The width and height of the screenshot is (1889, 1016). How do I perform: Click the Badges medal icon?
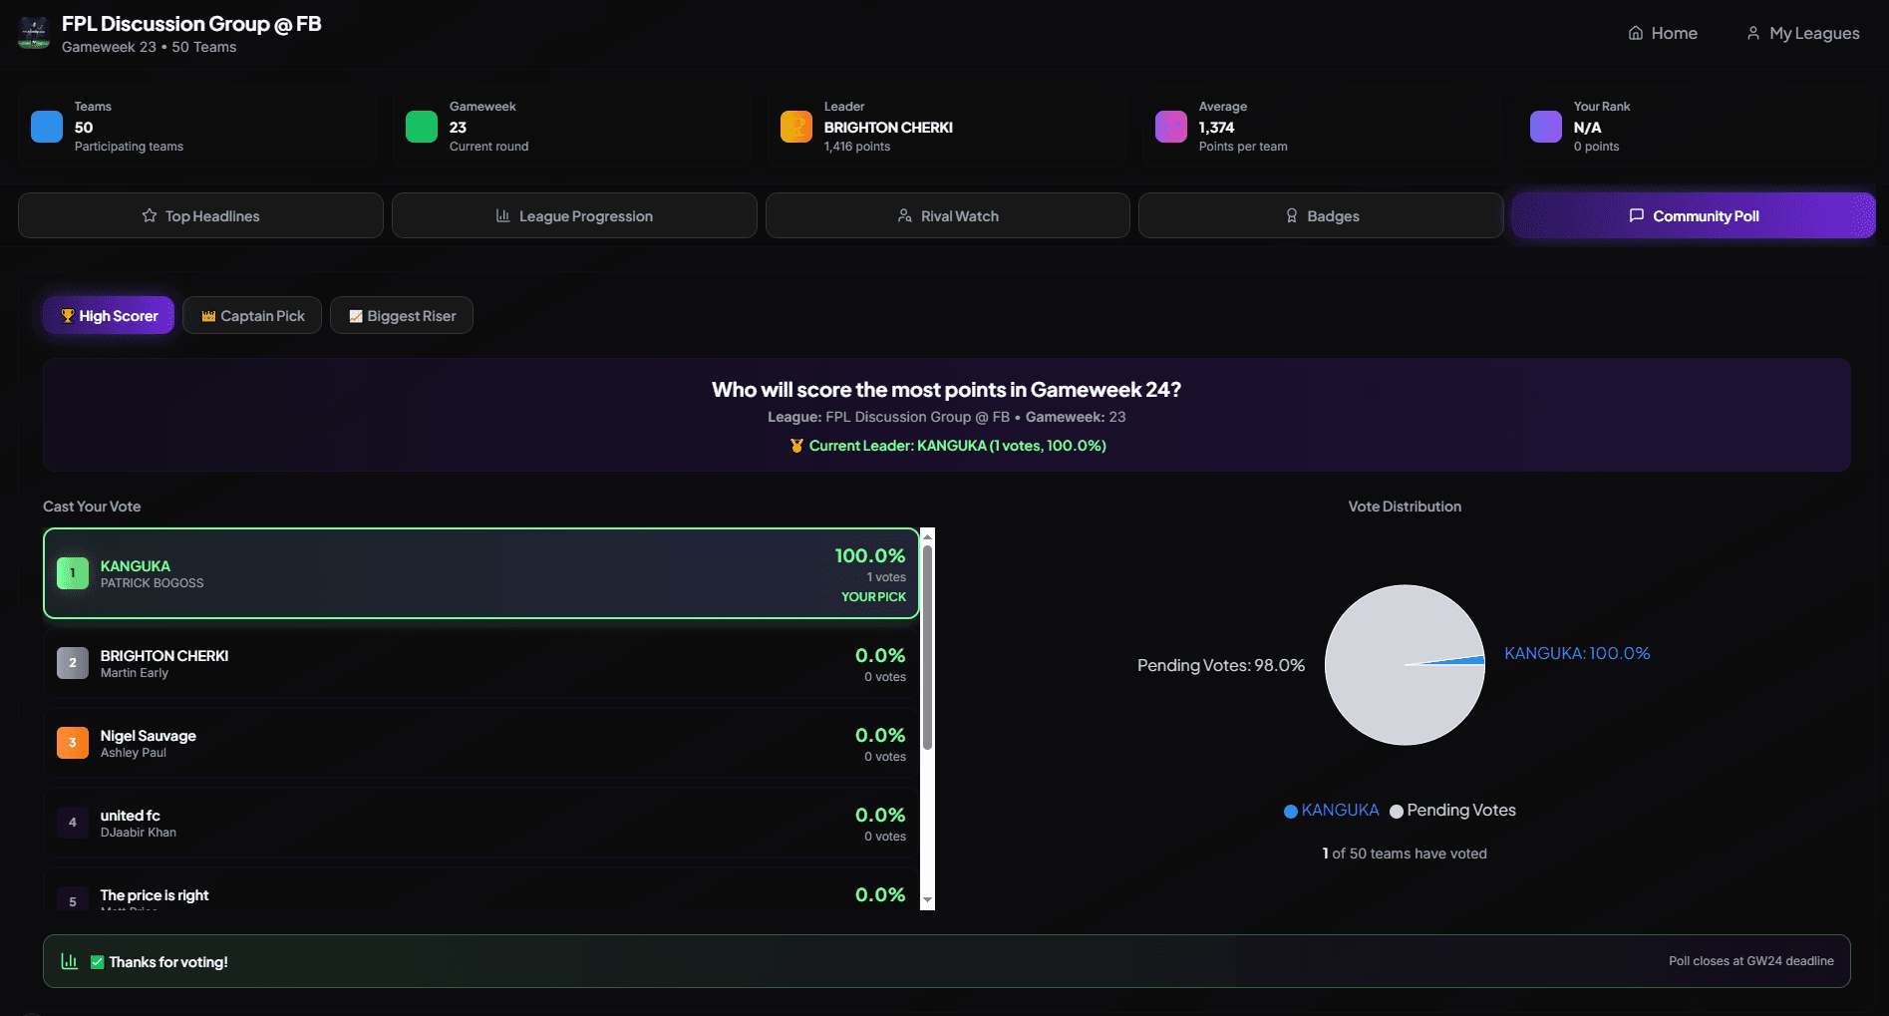1292,215
